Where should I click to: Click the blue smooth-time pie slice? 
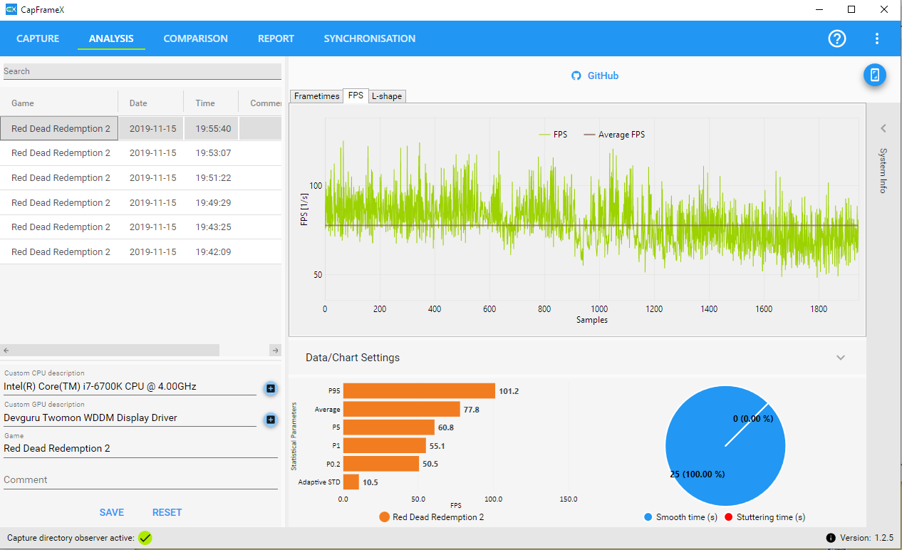(725, 446)
